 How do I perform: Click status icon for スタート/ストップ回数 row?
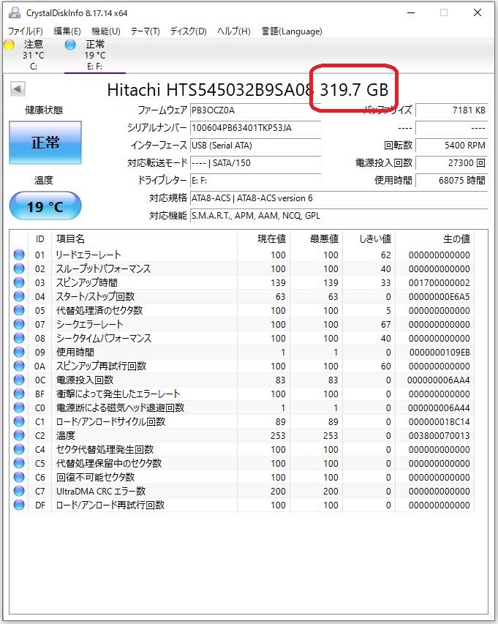pyautogui.click(x=19, y=296)
